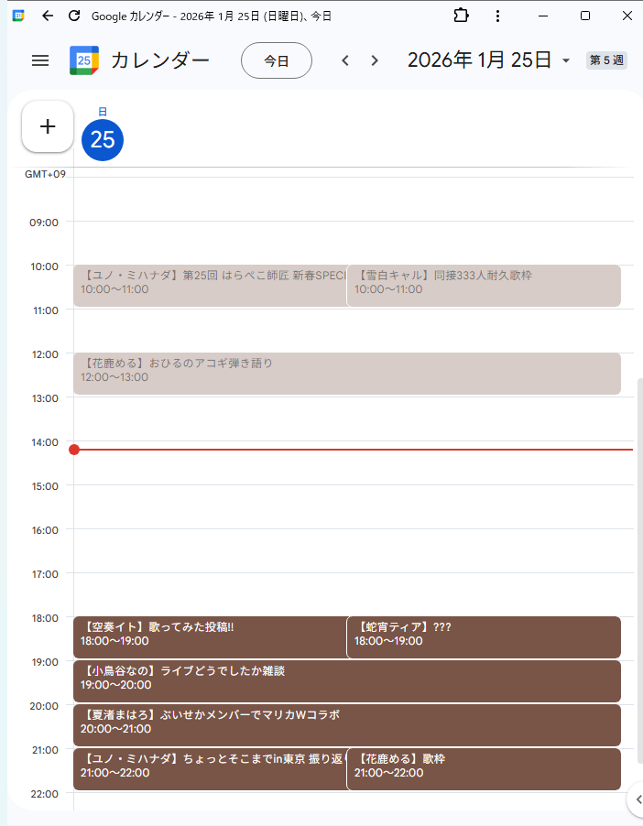Reload the page with refresh icon
Screen dimensions: 643x826
click(74, 16)
